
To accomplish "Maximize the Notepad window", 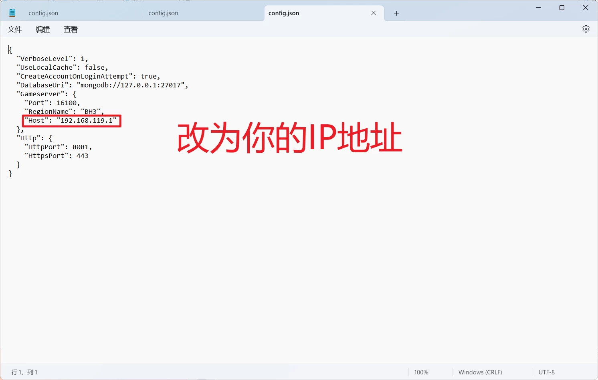I will click(x=562, y=8).
